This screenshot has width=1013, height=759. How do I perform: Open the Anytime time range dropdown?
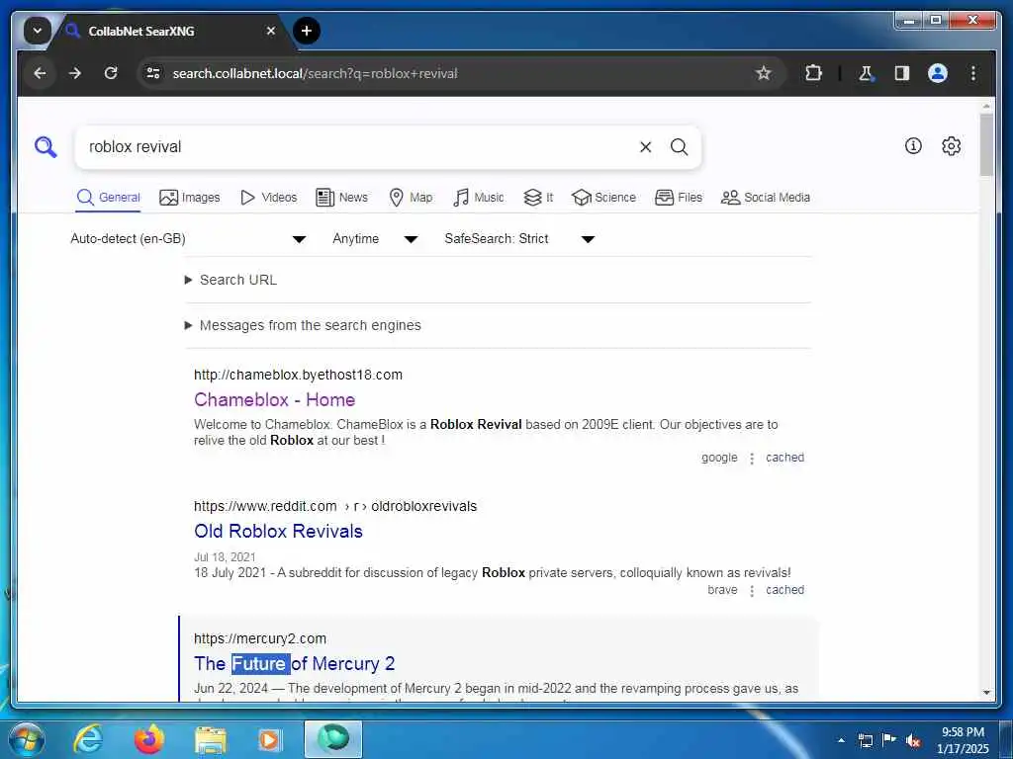pos(375,239)
